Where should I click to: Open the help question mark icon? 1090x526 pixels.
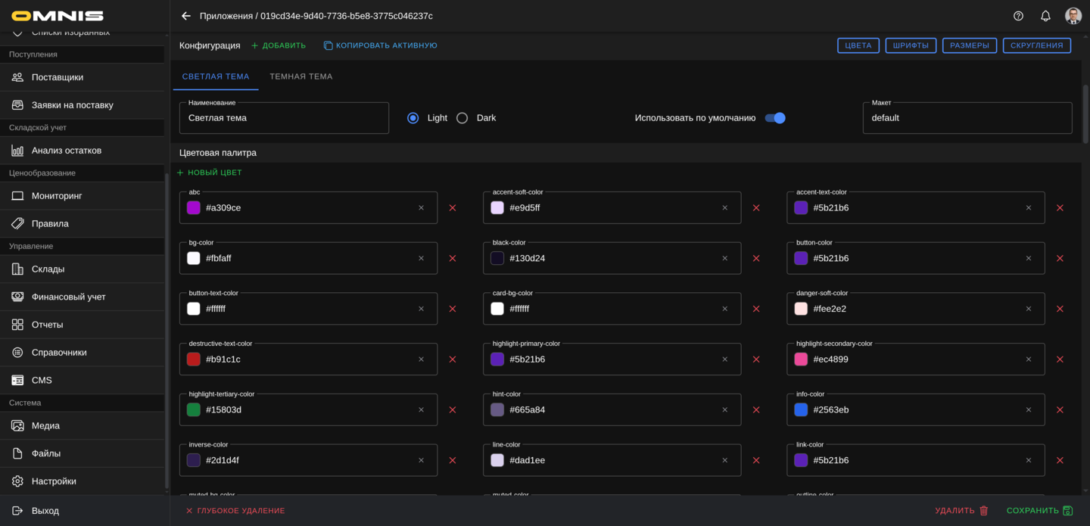pyautogui.click(x=1018, y=16)
